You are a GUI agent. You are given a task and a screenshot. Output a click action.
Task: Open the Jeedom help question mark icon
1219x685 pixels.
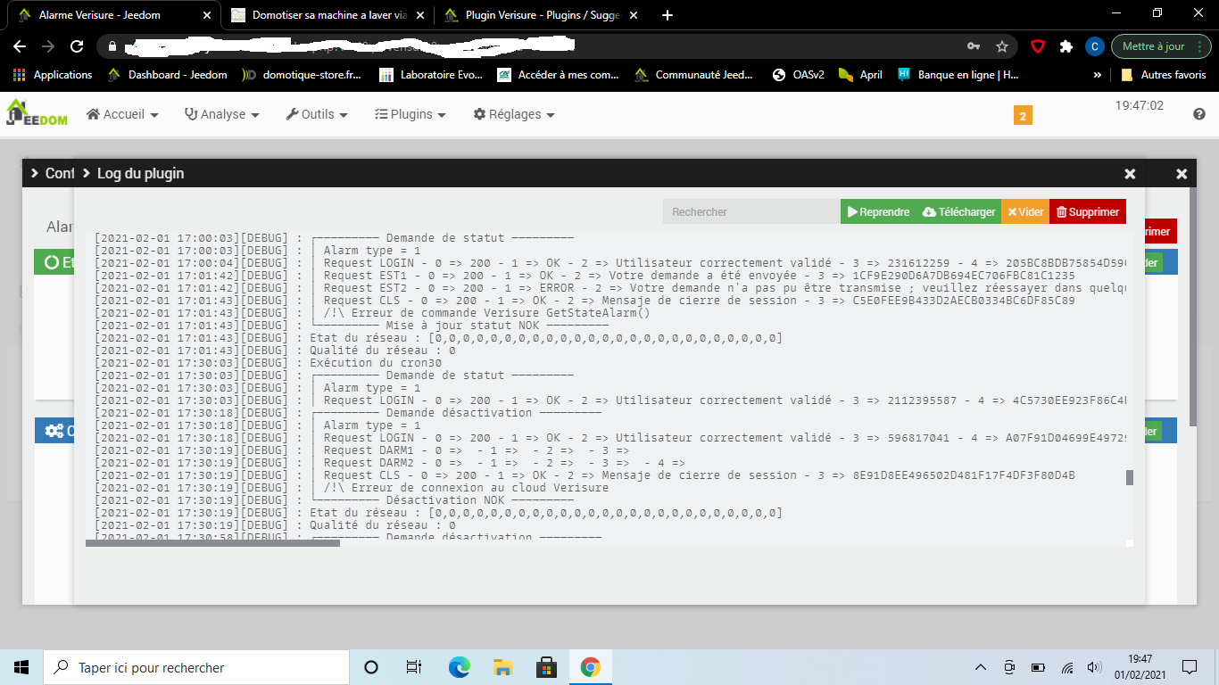tap(1199, 114)
